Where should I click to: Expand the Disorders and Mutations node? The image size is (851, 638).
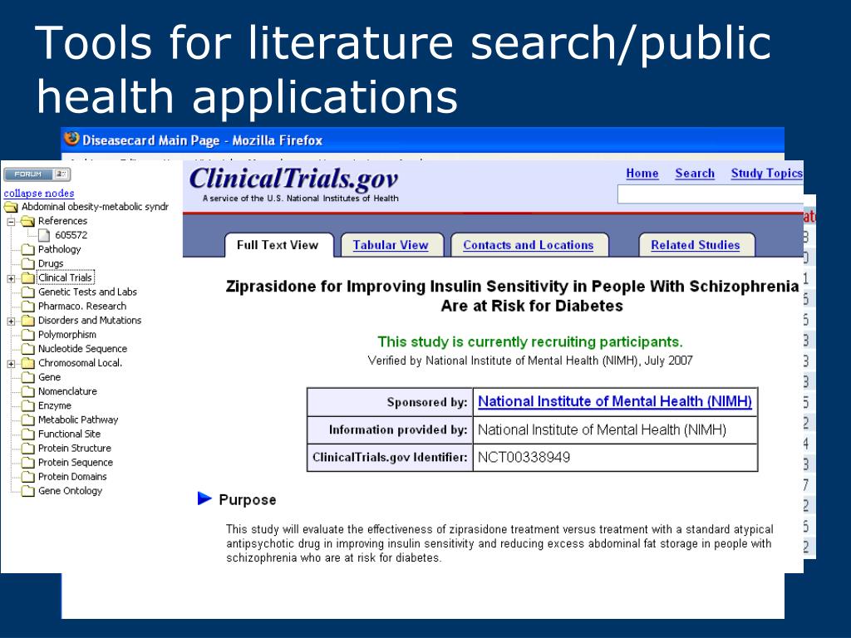click(11, 321)
